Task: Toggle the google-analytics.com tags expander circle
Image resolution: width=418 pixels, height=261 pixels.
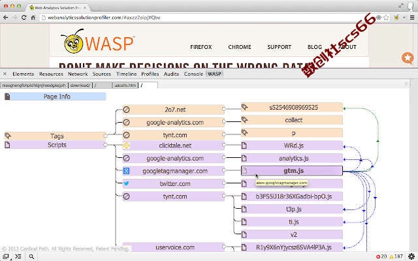Action: [224, 122]
